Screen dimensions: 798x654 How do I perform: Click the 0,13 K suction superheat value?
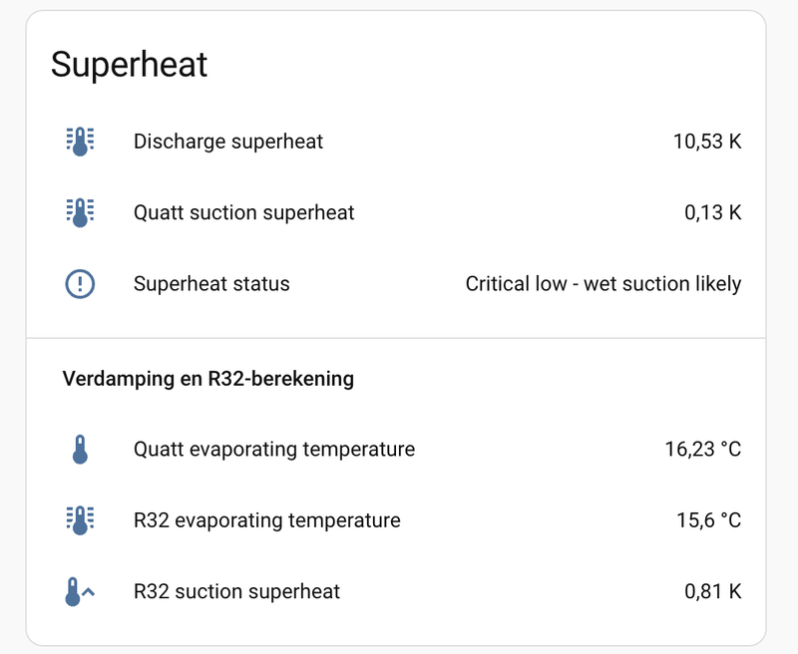point(713,212)
